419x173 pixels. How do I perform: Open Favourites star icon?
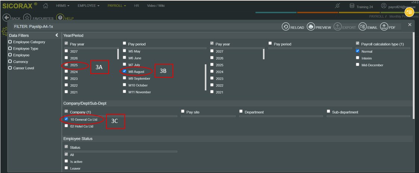(27, 18)
